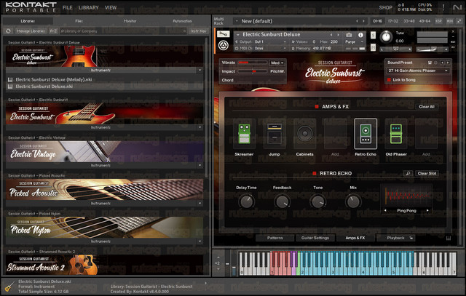This screenshot has height=296, width=466.
Task: Click next multi preset arrow in Multi Rack
Action: [x=363, y=21]
